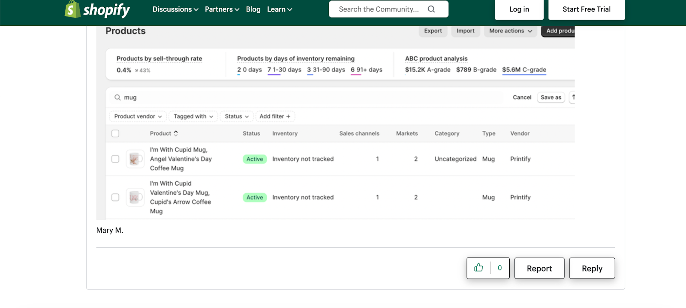
Task: Click the $789 B-grade value
Action: [476, 70]
